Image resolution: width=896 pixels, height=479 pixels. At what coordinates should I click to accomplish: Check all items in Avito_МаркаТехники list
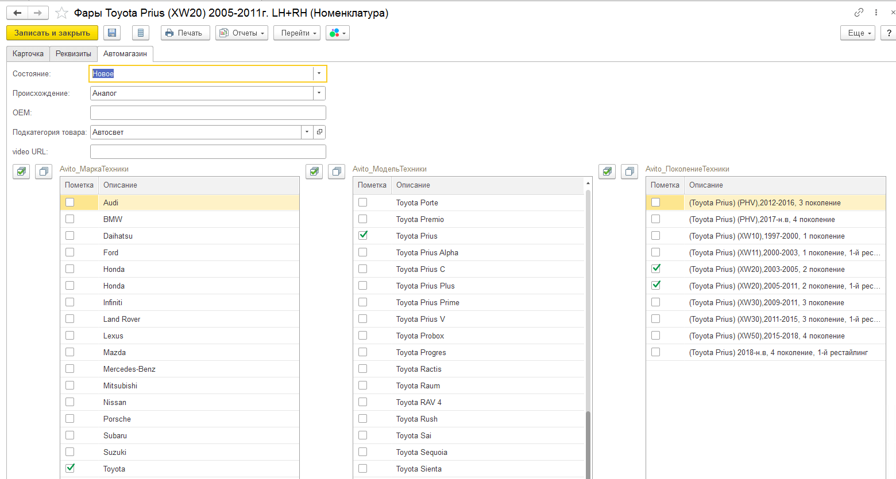click(21, 172)
